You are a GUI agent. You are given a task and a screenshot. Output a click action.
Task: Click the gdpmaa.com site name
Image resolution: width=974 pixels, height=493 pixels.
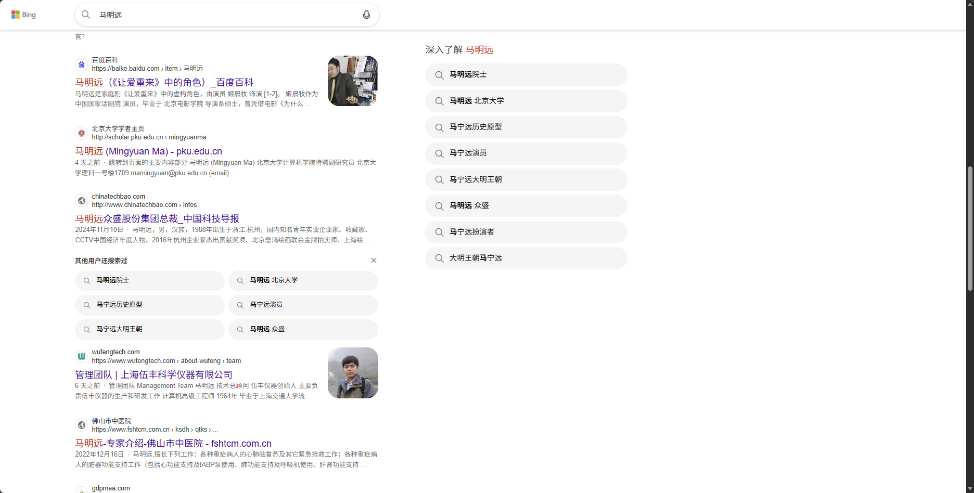point(111,488)
